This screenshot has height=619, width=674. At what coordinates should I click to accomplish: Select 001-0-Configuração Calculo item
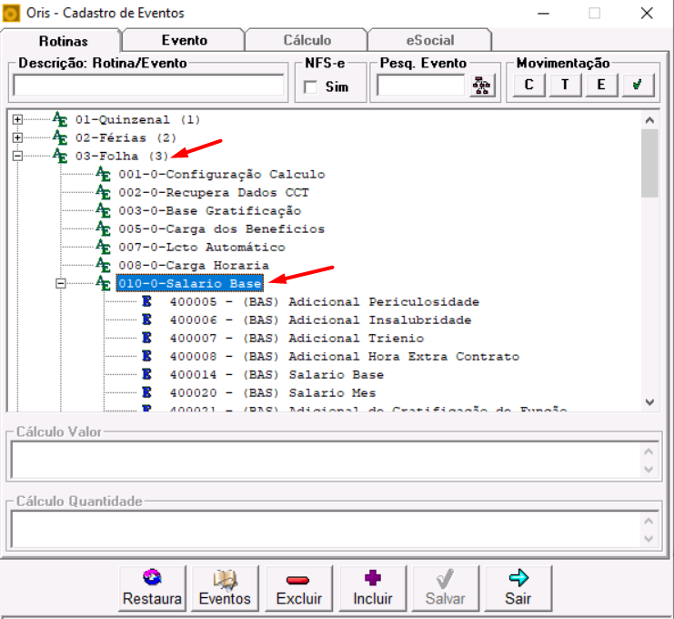pyautogui.click(x=222, y=174)
